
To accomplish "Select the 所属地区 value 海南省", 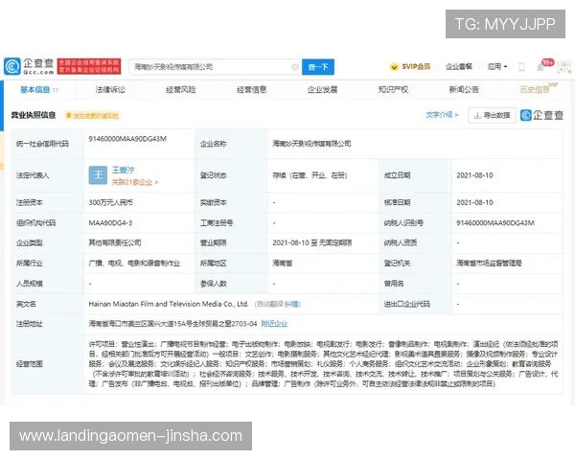I will point(283,263).
